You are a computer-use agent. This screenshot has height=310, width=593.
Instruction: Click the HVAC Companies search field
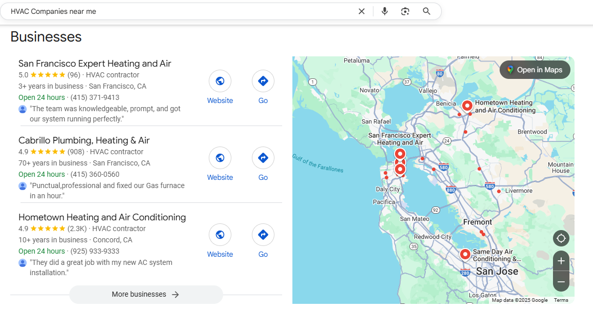click(180, 11)
